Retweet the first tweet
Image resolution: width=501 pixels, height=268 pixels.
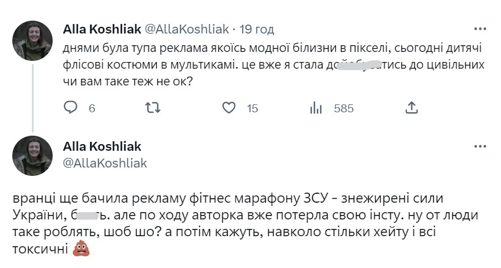152,108
